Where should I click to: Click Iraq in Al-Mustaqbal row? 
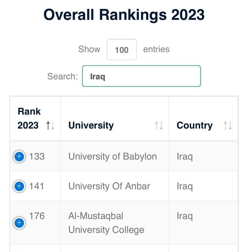pos(184,216)
